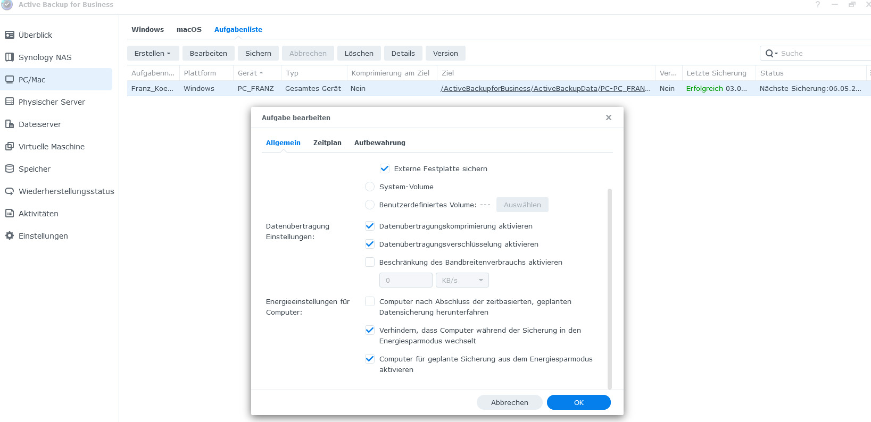This screenshot has height=422, width=871.
Task: Open the KB/s unit dropdown
Action: pyautogui.click(x=462, y=281)
